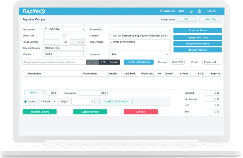Click the IGV total field

[212, 105]
